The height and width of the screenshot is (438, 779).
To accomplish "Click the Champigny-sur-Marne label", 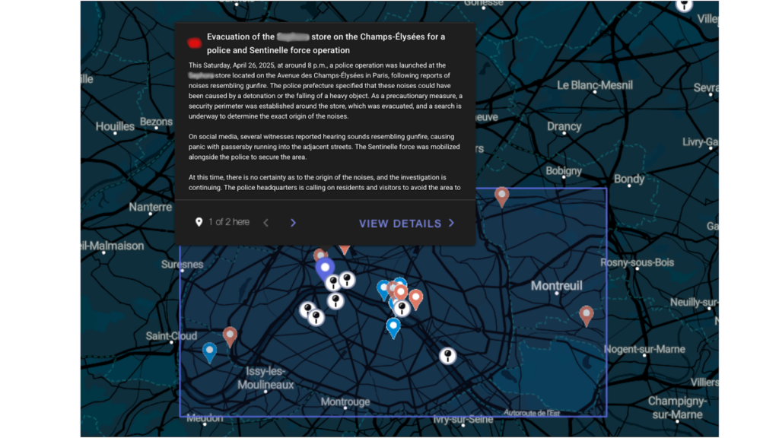I will coord(677,408).
